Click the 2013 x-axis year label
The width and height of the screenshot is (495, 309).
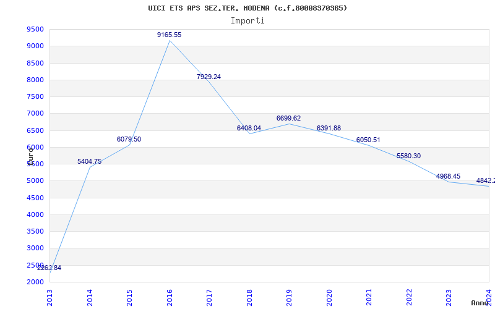[x=49, y=297]
